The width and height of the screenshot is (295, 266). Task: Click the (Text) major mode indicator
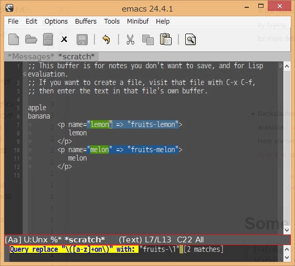130,240
